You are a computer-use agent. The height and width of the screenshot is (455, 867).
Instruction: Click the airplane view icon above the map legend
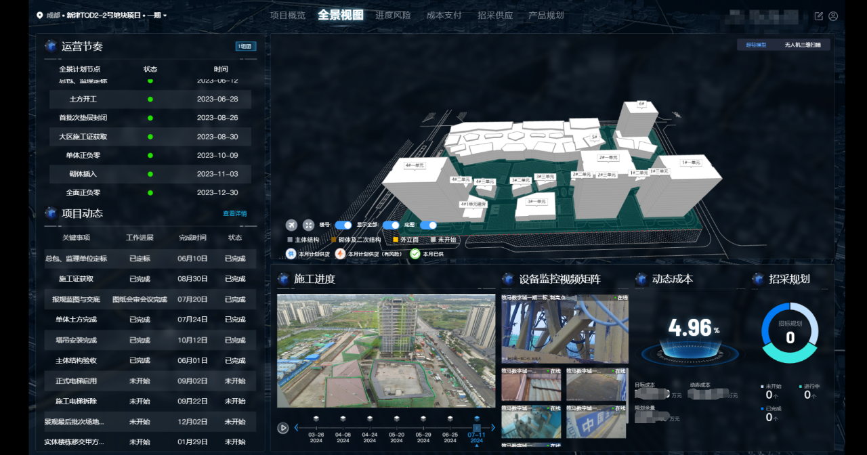[x=291, y=225]
